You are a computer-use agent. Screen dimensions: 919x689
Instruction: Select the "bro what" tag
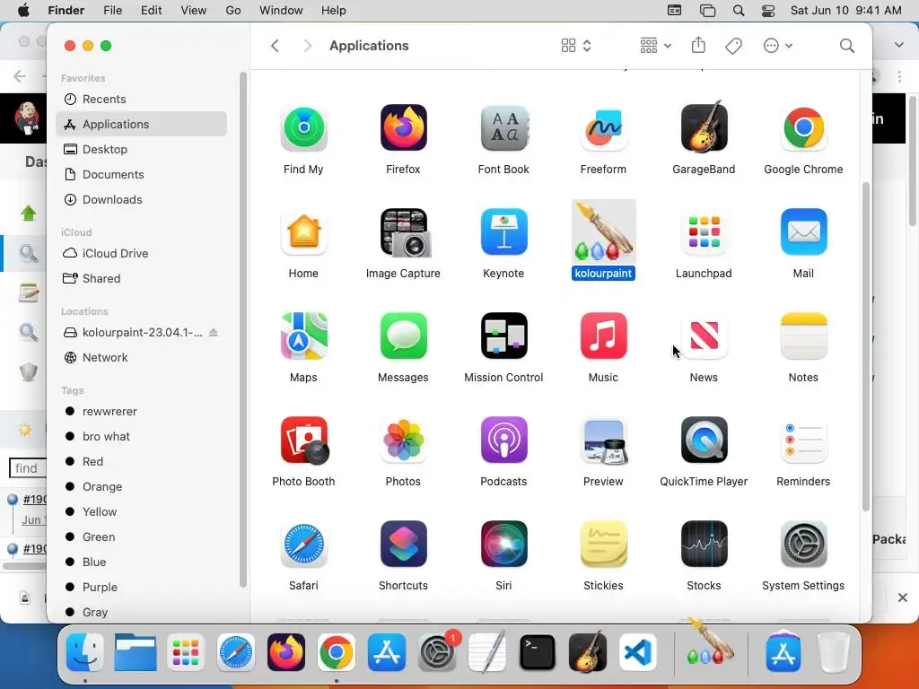pos(141,437)
